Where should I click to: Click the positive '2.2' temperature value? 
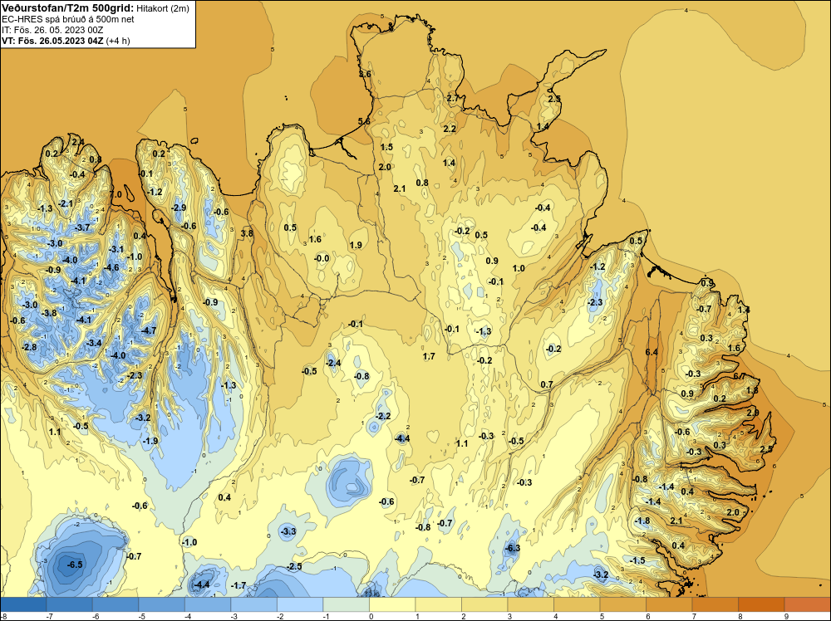pos(450,129)
